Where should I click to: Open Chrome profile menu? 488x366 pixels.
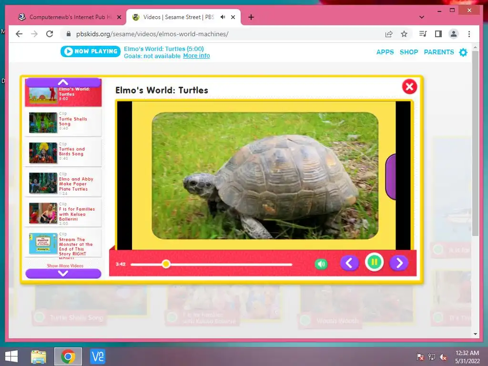click(x=454, y=34)
